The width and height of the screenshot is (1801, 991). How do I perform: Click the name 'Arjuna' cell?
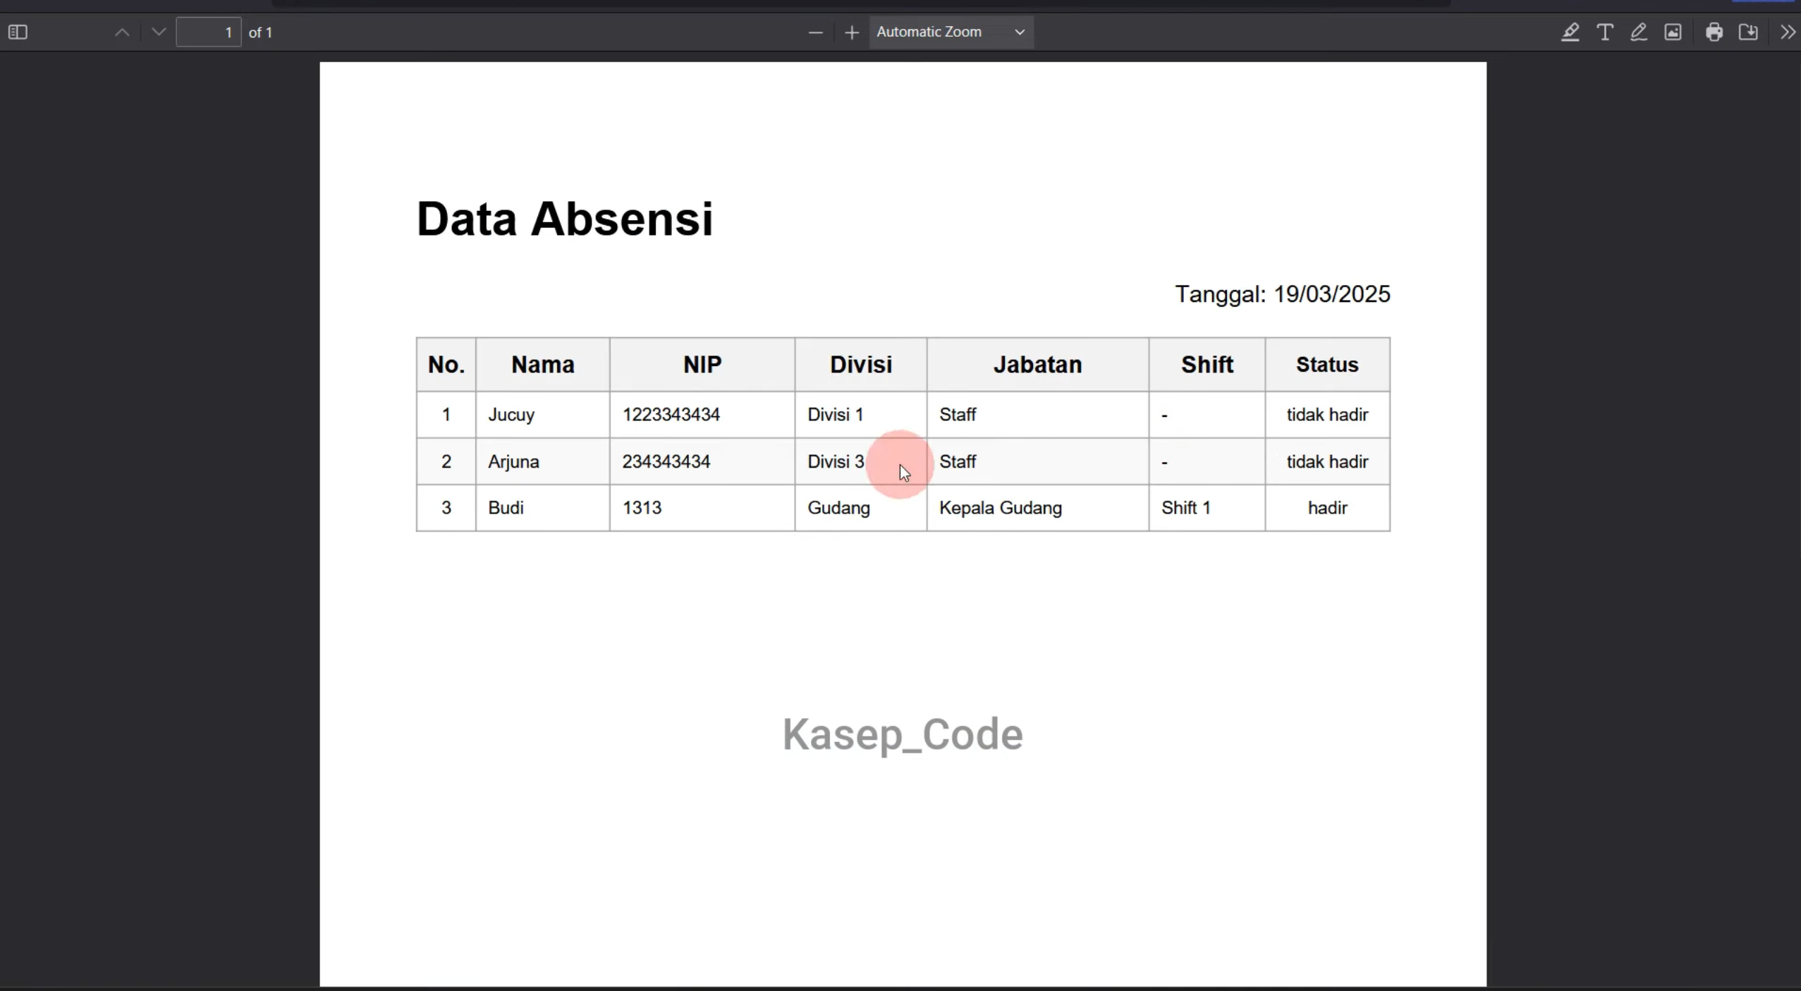[543, 462]
